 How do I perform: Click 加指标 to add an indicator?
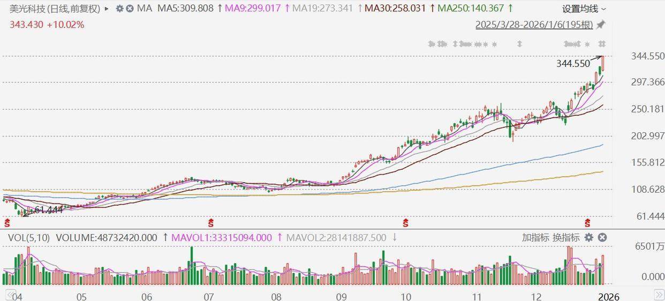pyautogui.click(x=535, y=238)
